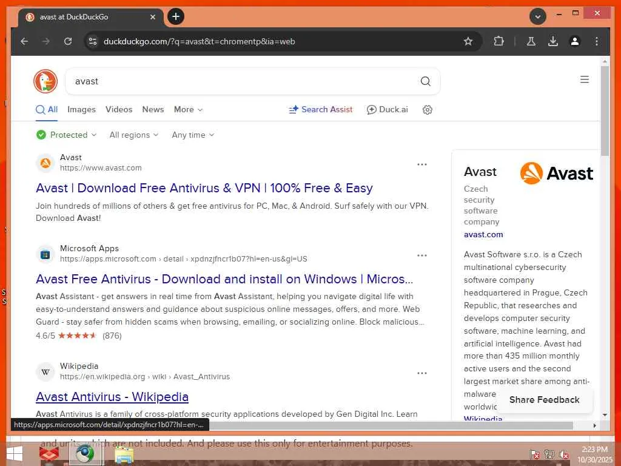Open red app icon on taskbar
The width and height of the screenshot is (621, 466).
tap(49, 454)
